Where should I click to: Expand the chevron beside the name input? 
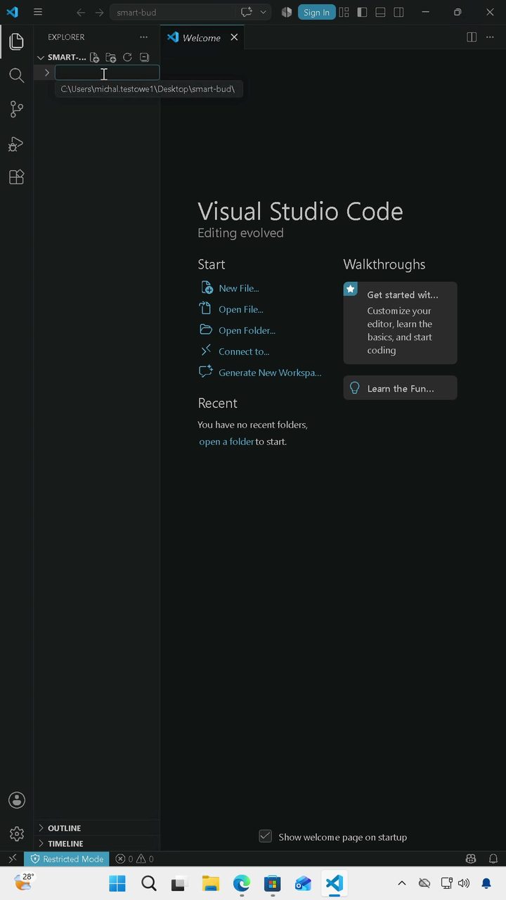point(46,72)
